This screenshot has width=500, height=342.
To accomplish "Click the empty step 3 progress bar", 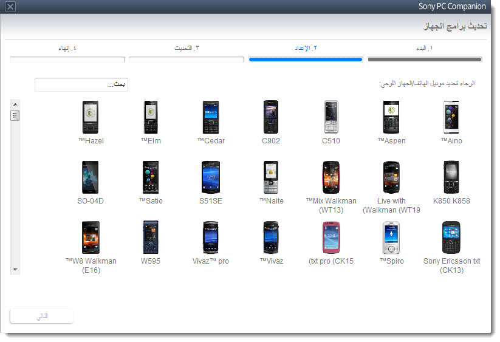I will point(187,60).
